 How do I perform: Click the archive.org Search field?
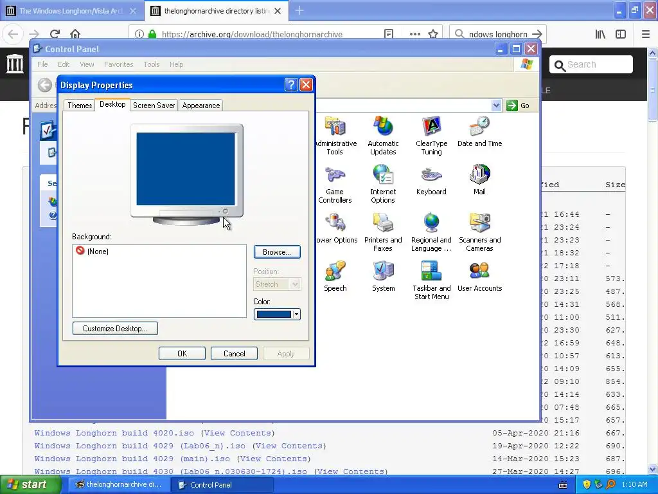point(591,64)
